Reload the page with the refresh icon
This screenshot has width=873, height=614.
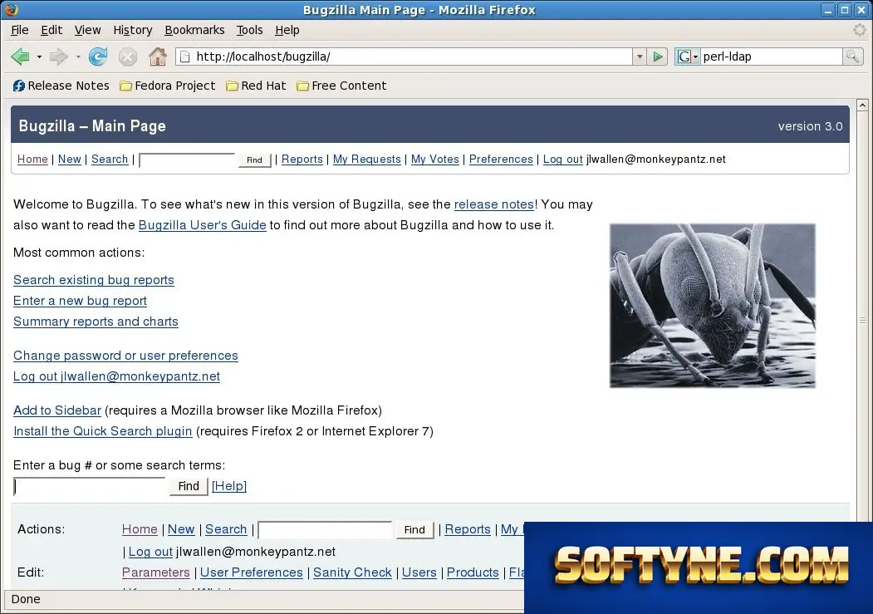click(x=98, y=56)
